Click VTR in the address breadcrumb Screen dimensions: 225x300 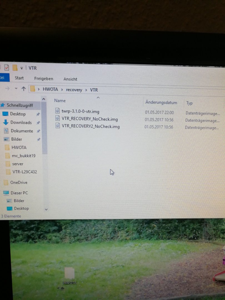(x=94, y=90)
